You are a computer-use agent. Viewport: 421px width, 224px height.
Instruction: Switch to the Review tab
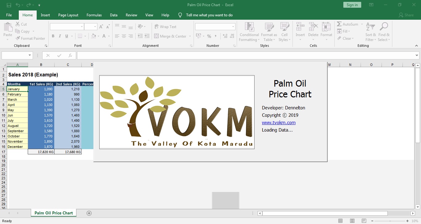tap(131, 15)
